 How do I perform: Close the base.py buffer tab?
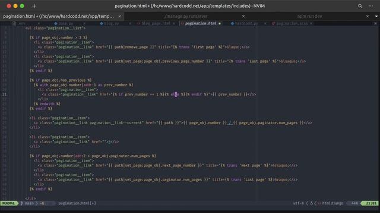tap(84, 24)
